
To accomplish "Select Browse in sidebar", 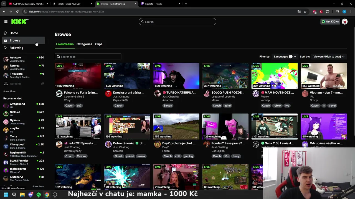I will click(24, 40).
